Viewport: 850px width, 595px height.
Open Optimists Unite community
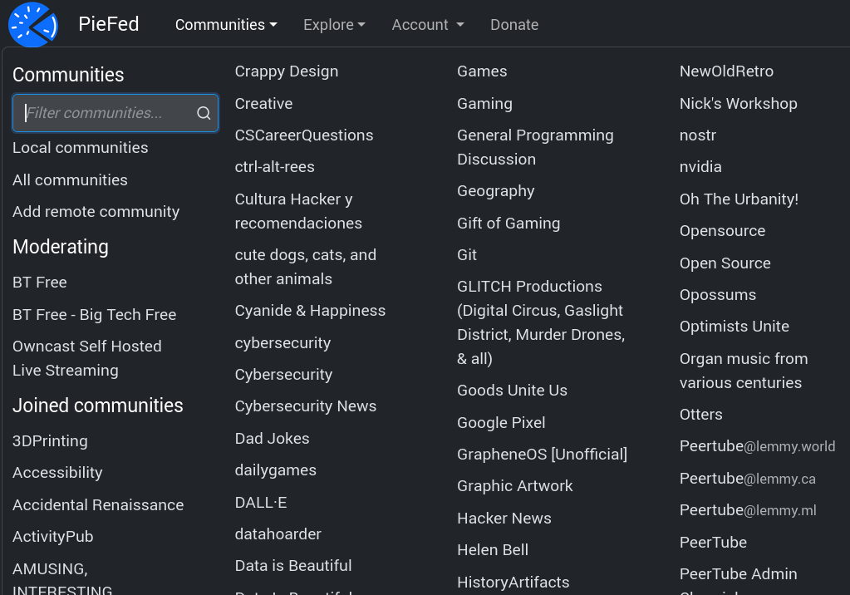tap(734, 327)
